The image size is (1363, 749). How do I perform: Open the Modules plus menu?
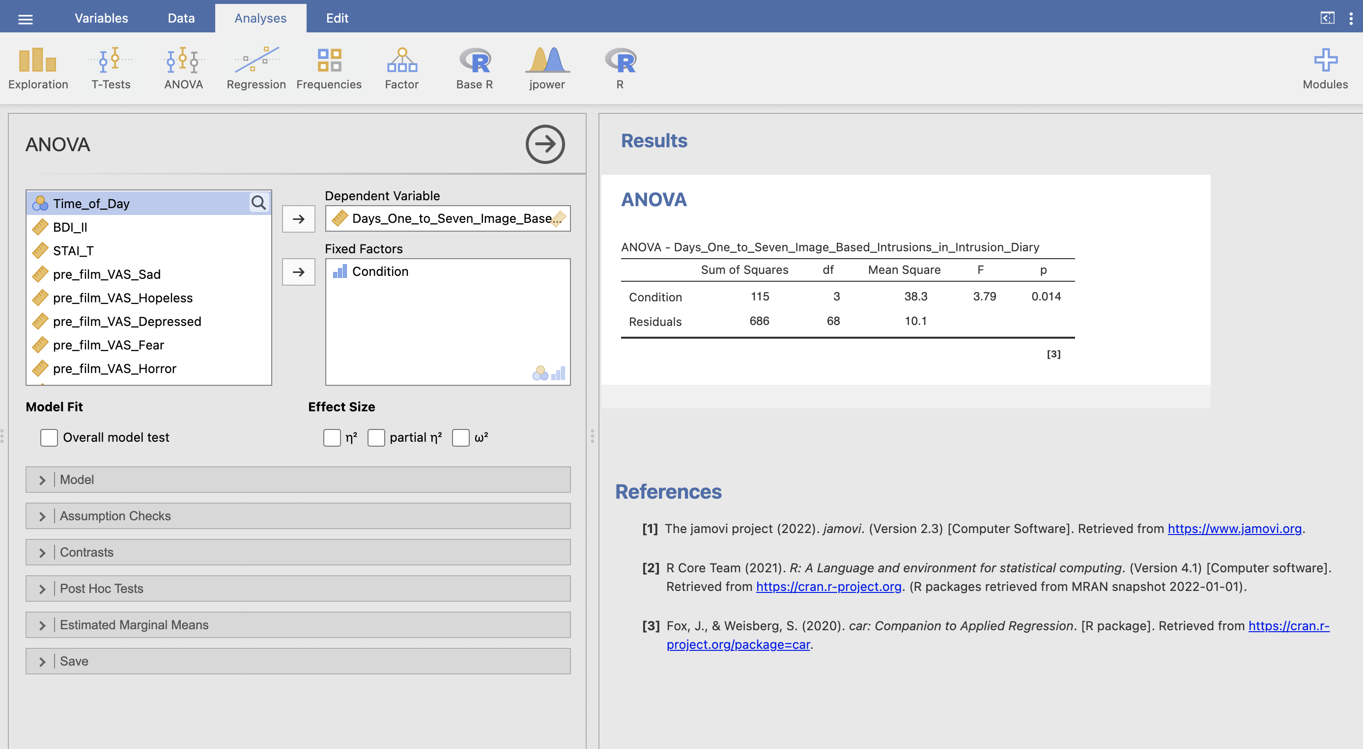(1325, 69)
